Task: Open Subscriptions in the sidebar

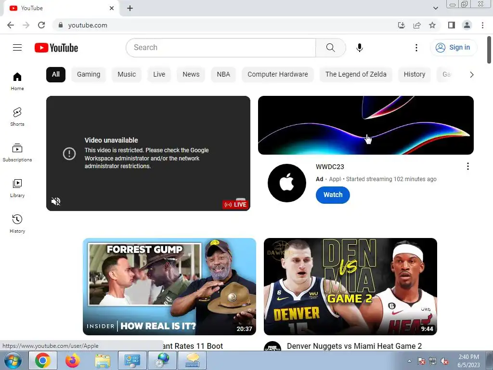Action: point(17,152)
